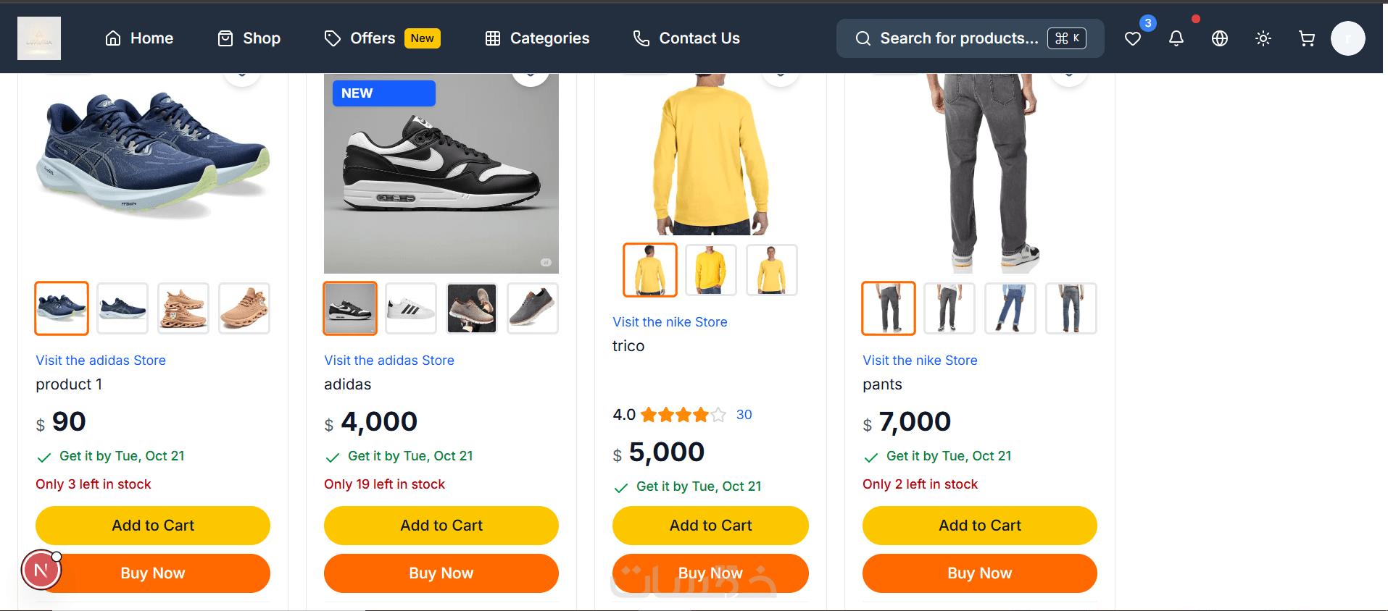Select the blue jeans thumbnail for pants

(x=1010, y=308)
